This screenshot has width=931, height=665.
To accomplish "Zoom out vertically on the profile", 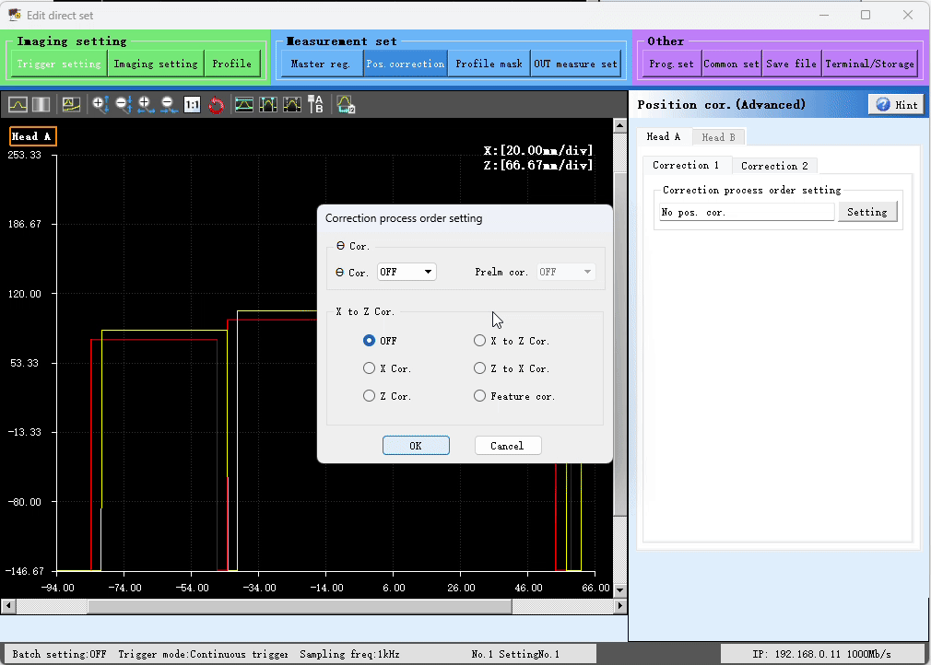I will pos(123,105).
